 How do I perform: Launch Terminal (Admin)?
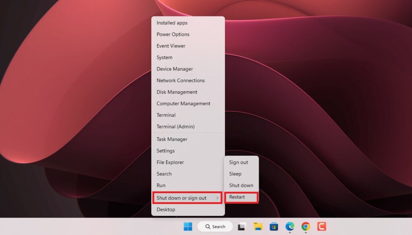click(188, 127)
